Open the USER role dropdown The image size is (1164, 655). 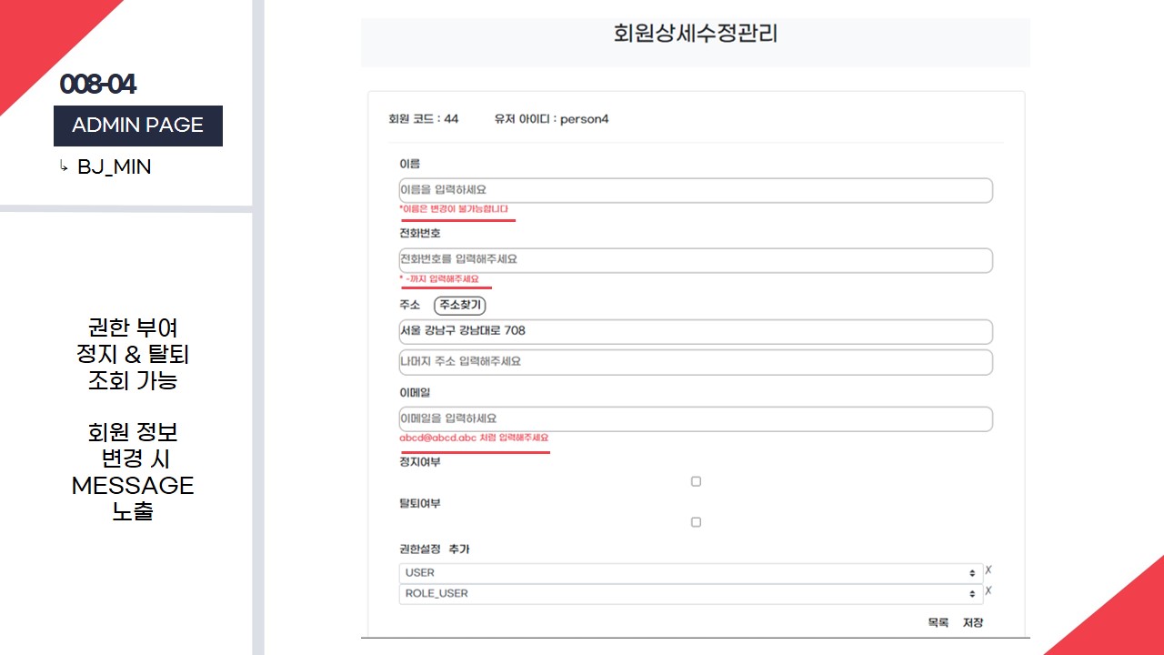(690, 573)
